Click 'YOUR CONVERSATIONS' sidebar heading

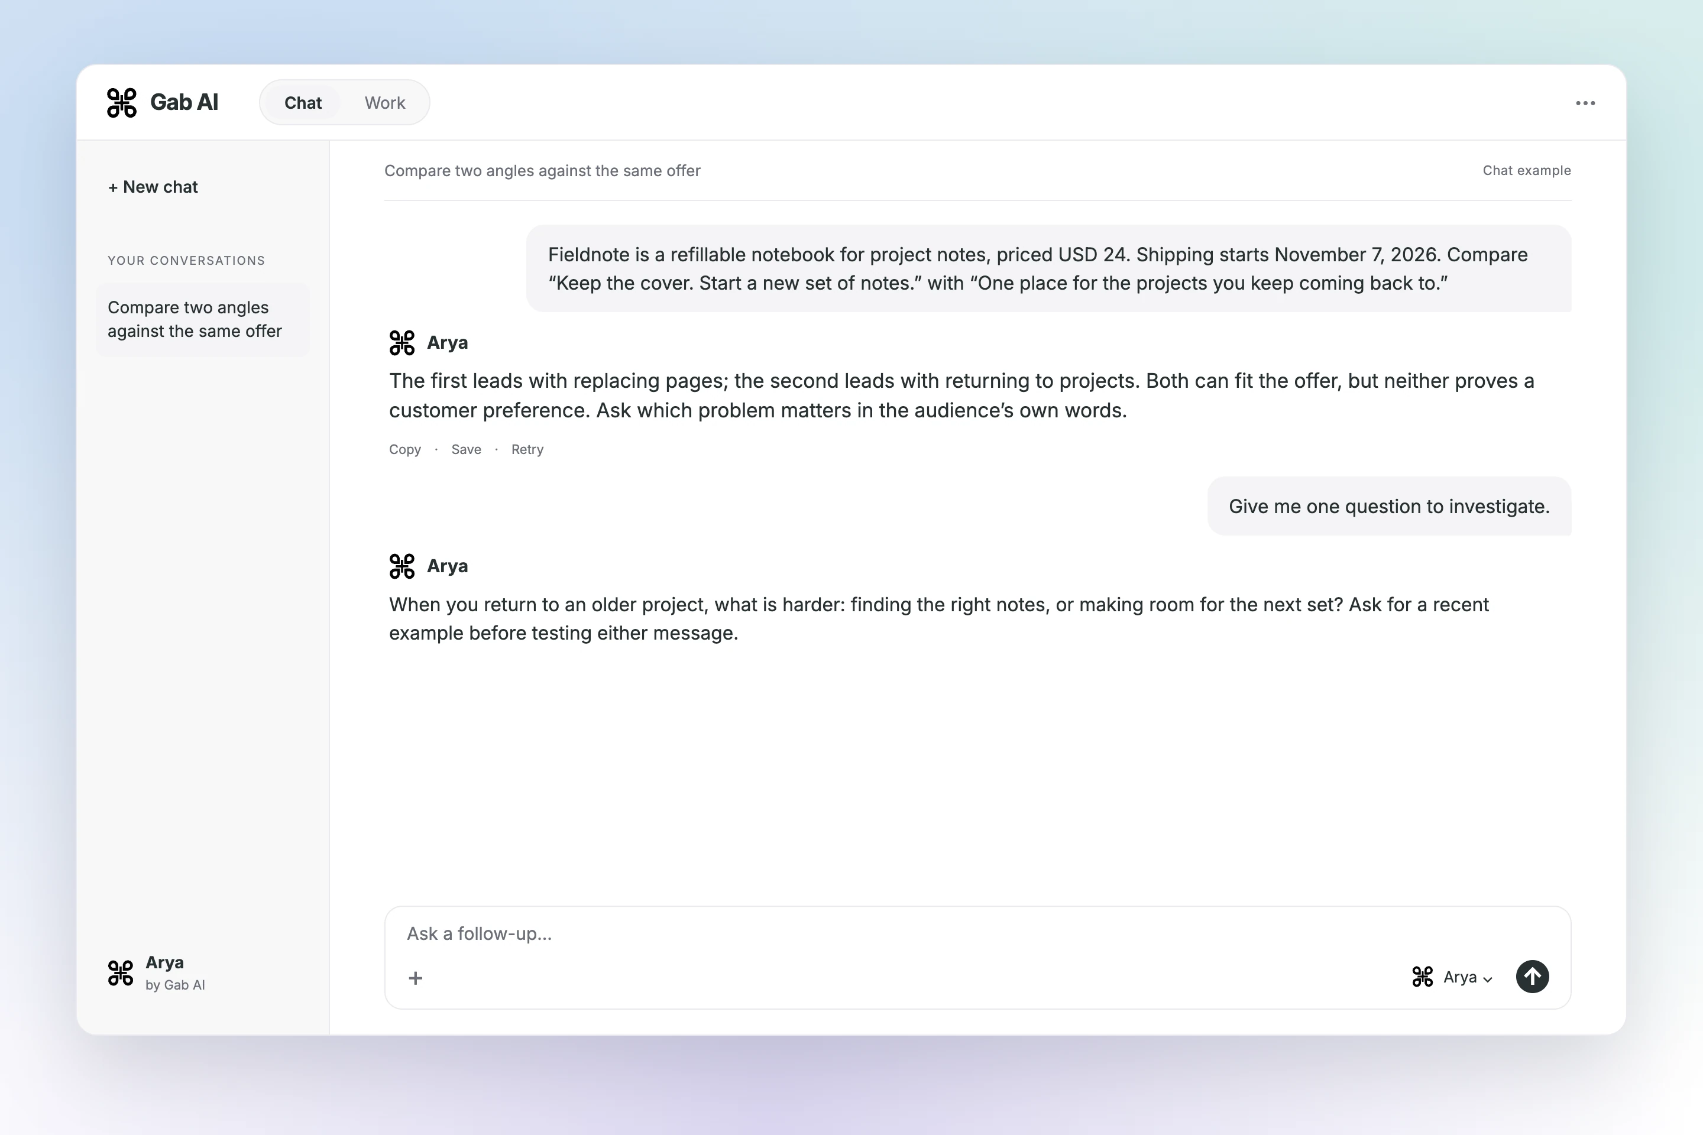(186, 261)
